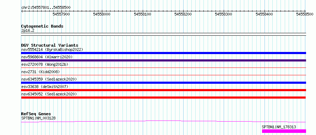The image size is (316, 135).
Task: Click the purple bar for nsv5968604
Action: (163, 60)
